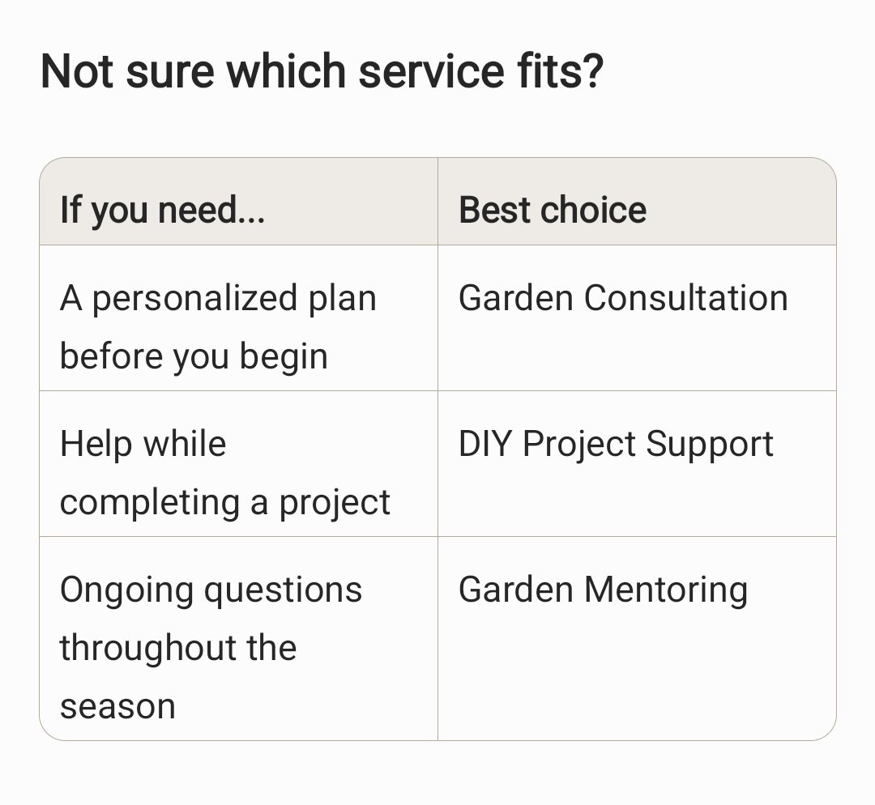Viewport: 875px width, 805px height.
Task: Click the "A personalized plan before you begin" cell
Action: tap(238, 318)
